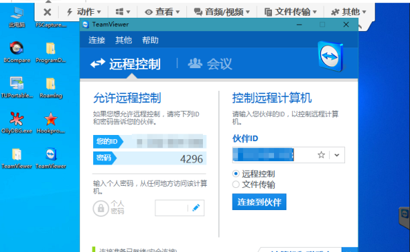Switch to the 会议 tab
Viewport: 410px width, 252px height.
pos(210,64)
